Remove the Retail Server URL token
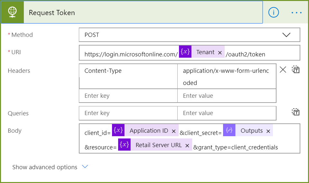Screen dimensions: 309x183 (187, 146)
